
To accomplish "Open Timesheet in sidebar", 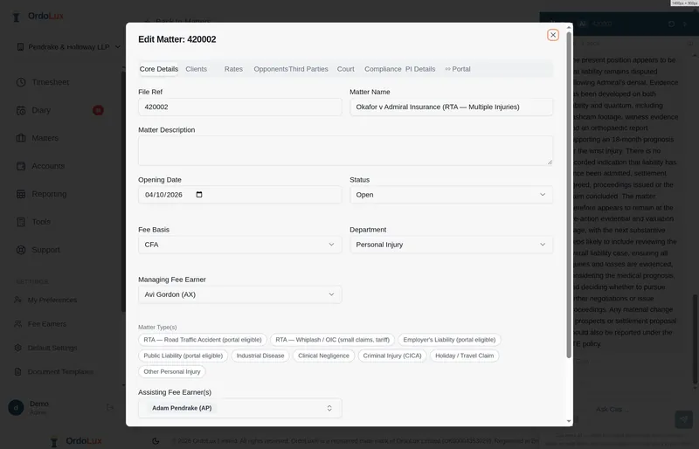I will point(51,82).
